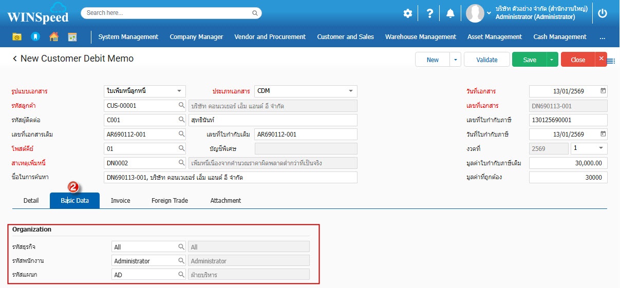Screen dimensions: 620x288
Task: Click lookup icon next to department AD
Action: click(x=181, y=275)
